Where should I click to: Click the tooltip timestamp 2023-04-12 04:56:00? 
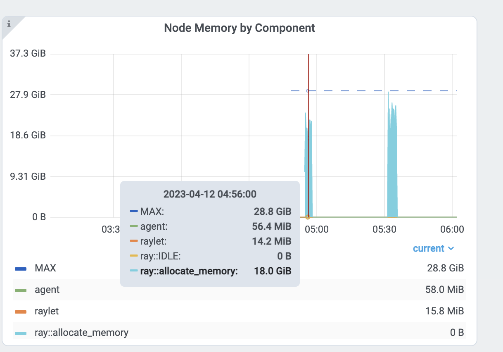210,194
